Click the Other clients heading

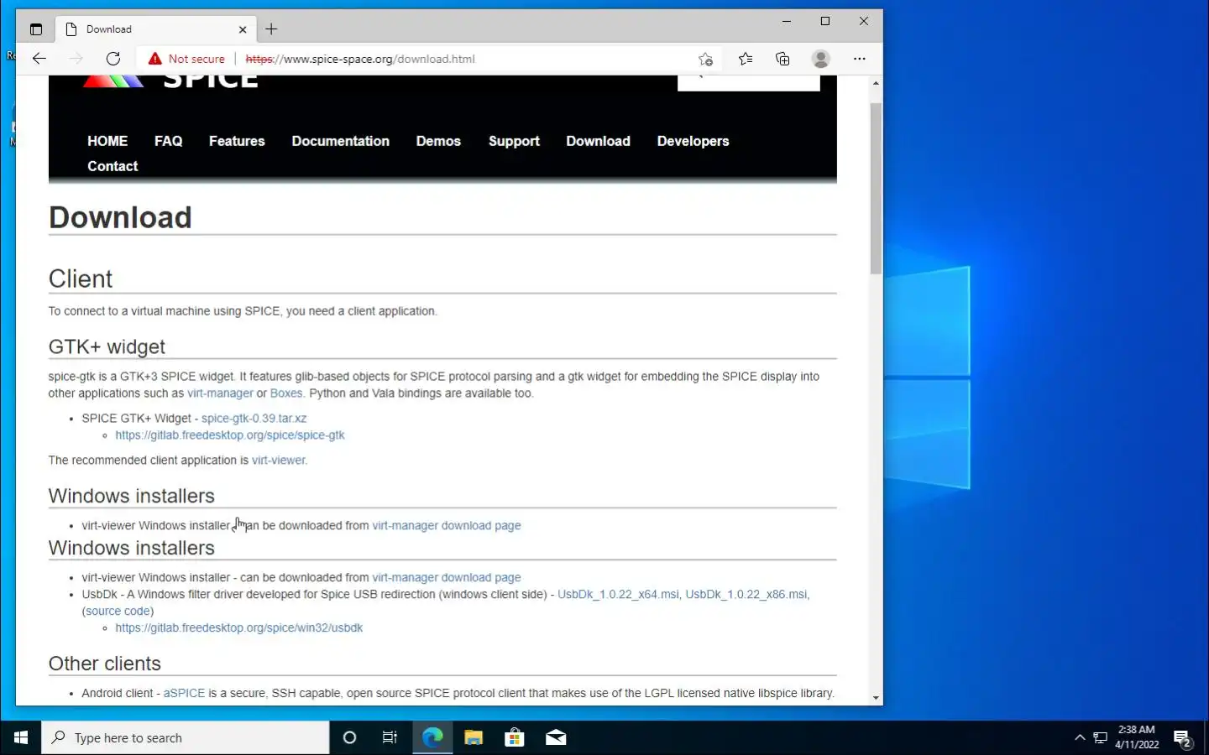[105, 664]
